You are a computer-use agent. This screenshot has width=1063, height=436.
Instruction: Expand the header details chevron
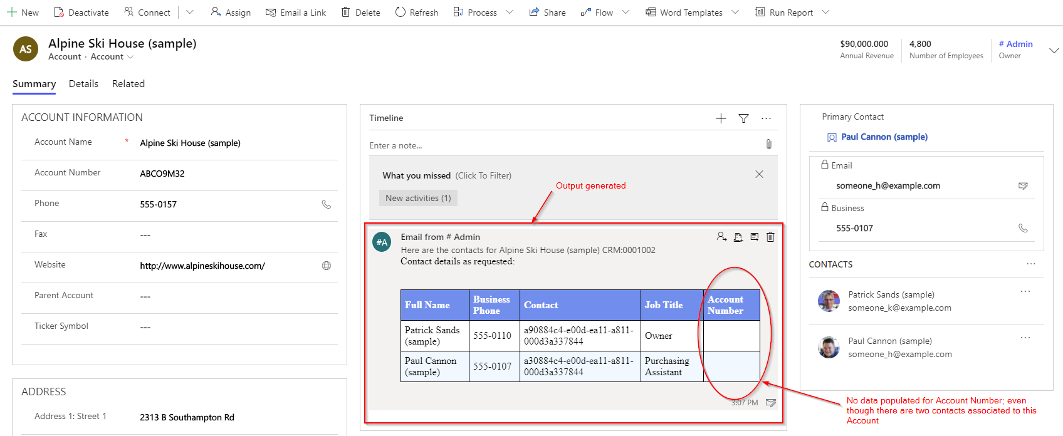tap(1054, 51)
